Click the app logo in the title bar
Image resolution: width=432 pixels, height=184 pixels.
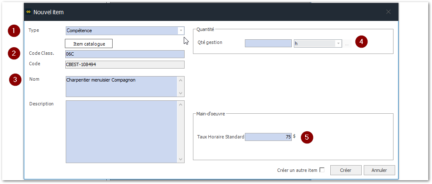tap(28, 12)
